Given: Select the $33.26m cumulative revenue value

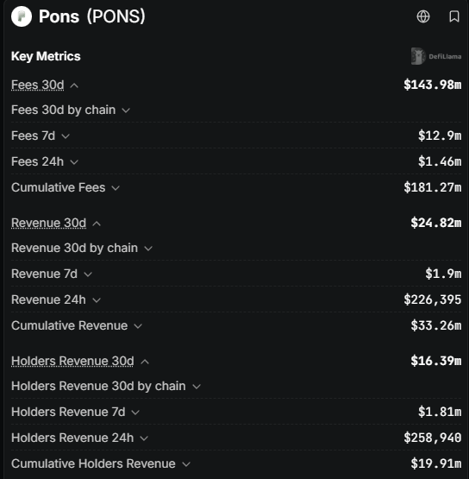Looking at the screenshot, I should [x=436, y=325].
